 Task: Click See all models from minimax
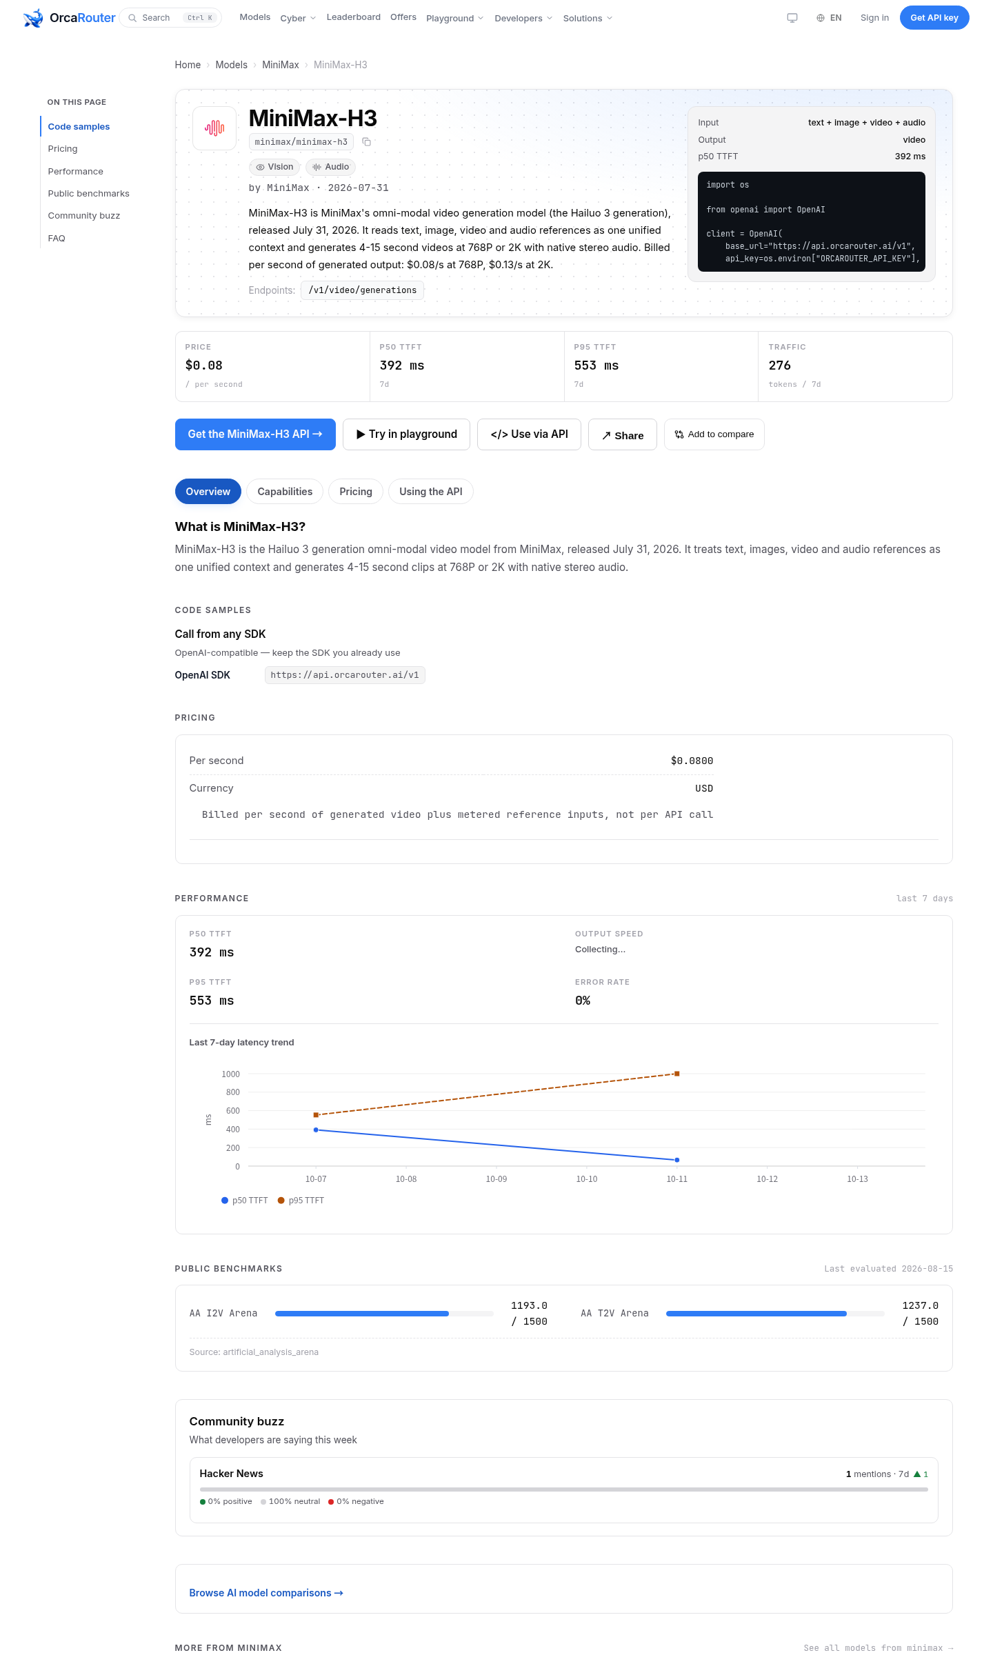[x=879, y=1648]
